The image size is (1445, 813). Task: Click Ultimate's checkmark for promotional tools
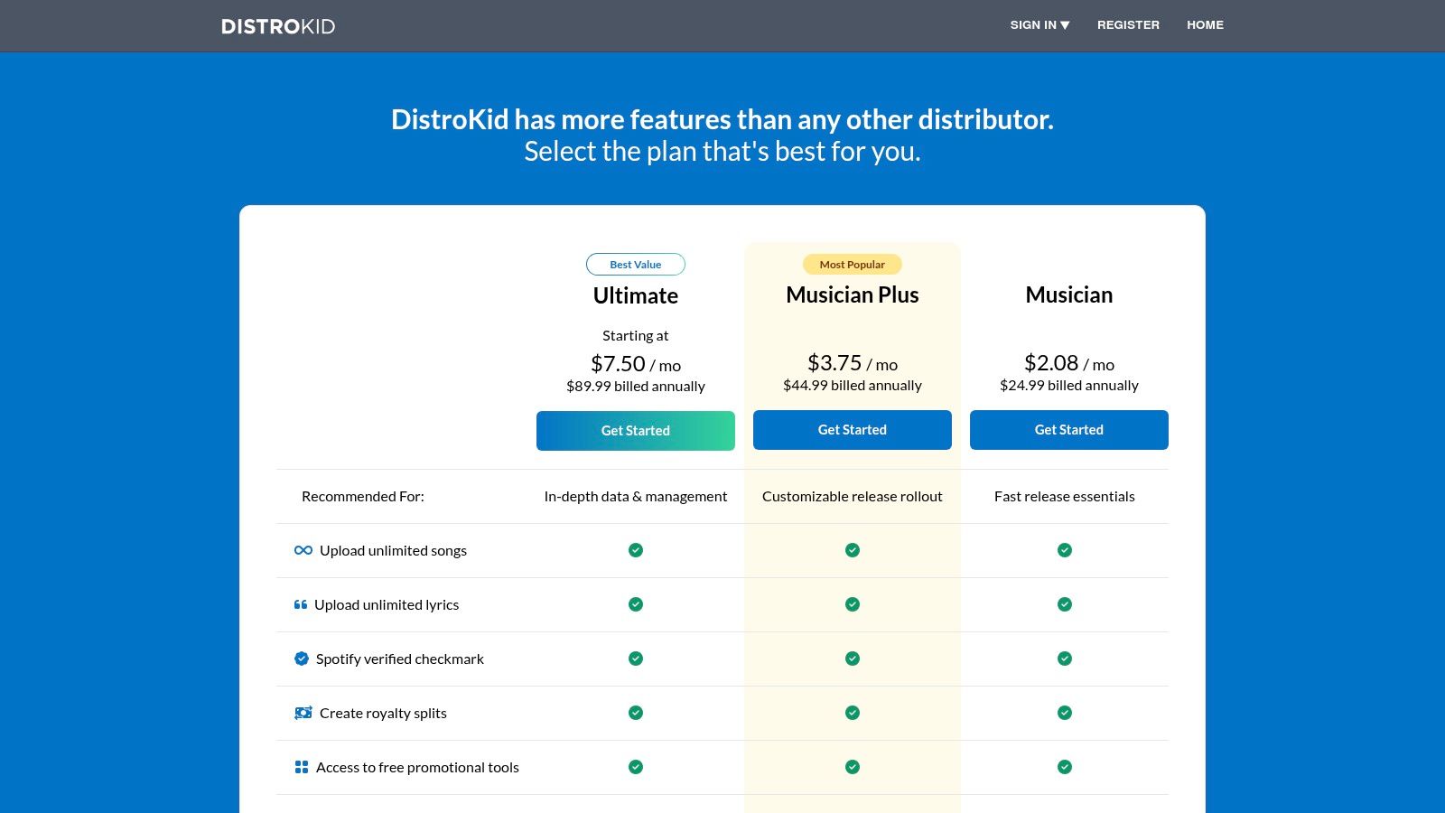pos(636,767)
